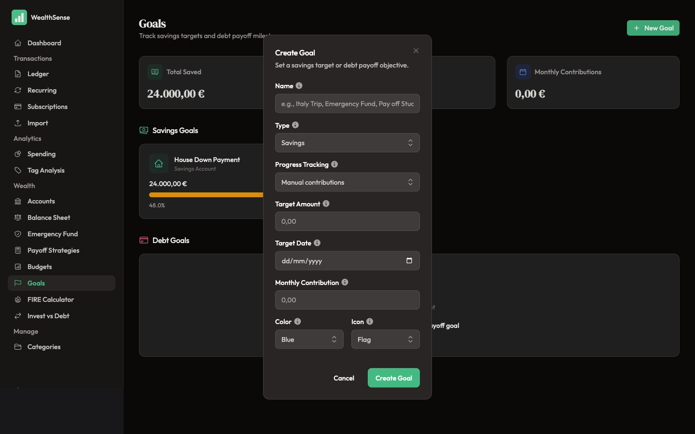Click the Categories folder icon
The image size is (695, 434).
[x=18, y=347]
